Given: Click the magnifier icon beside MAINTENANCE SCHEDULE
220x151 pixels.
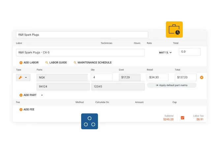Looking at the screenshot, I should coord(75,63).
